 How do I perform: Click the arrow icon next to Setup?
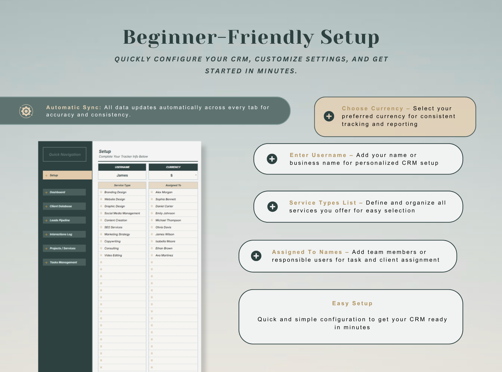(46, 175)
